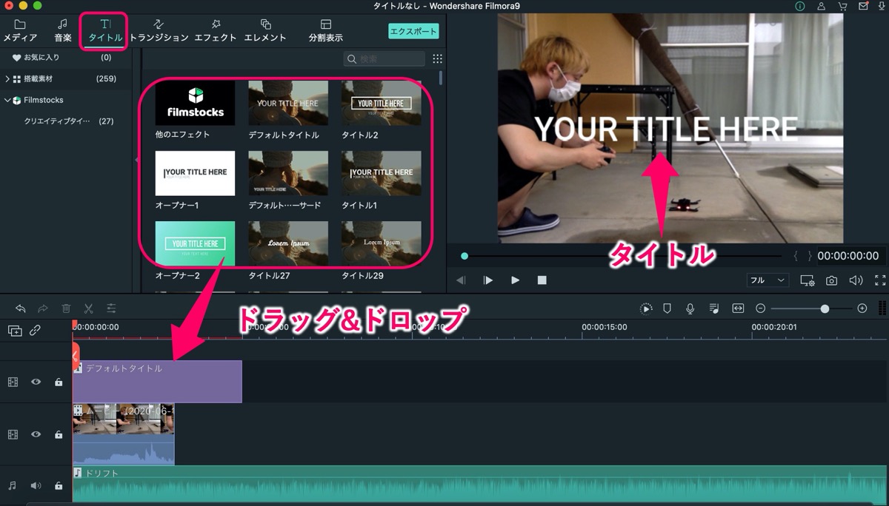889x506 pixels.
Task: Select タイトル2 thumbnail
Action: coord(382,103)
